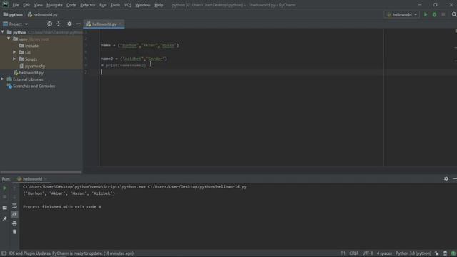Expand the Scripts folder
This screenshot has height=257, width=457.
pyautogui.click(x=14, y=59)
